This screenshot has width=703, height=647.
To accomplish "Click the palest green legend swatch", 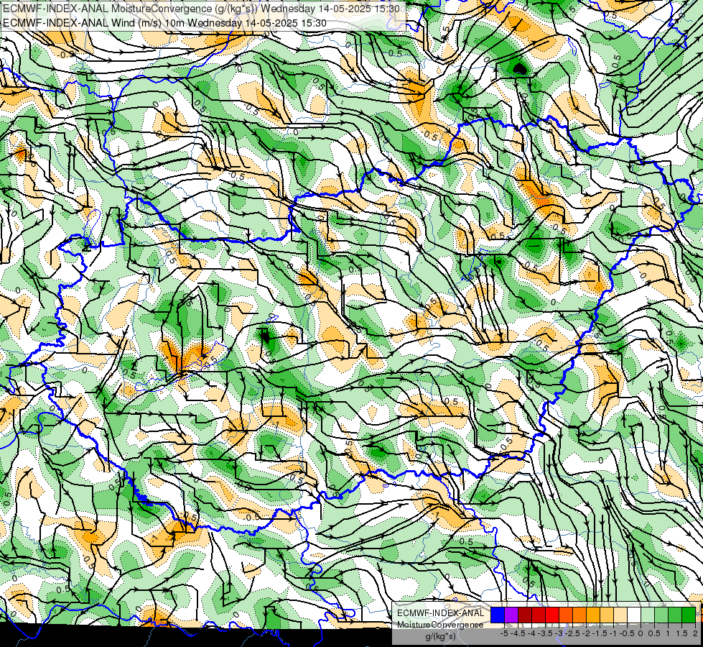I will pyautogui.click(x=648, y=615).
